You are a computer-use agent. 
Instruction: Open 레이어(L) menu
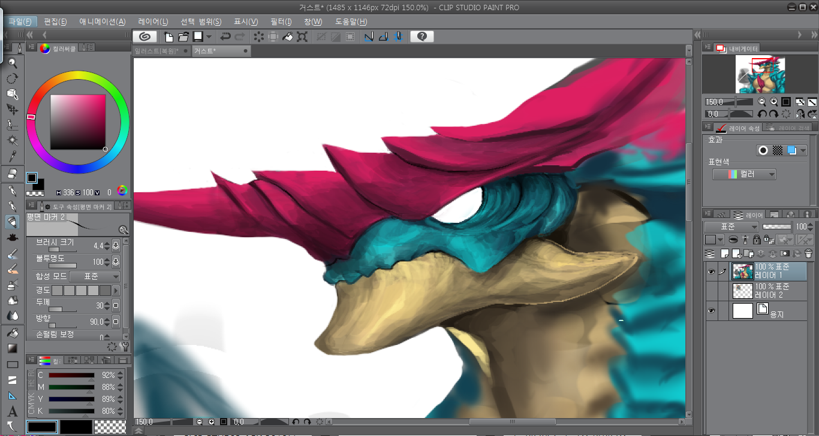pyautogui.click(x=153, y=22)
